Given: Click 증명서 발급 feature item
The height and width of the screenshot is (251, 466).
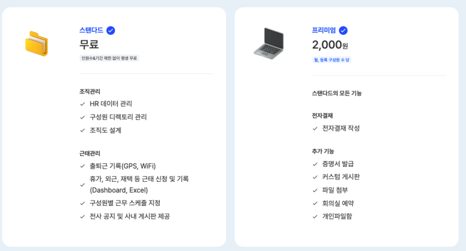Looking at the screenshot, I should 338,164.
